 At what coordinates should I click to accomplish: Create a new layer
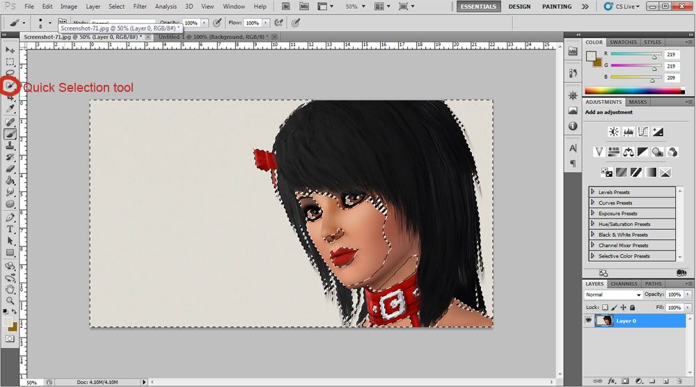[x=666, y=381]
